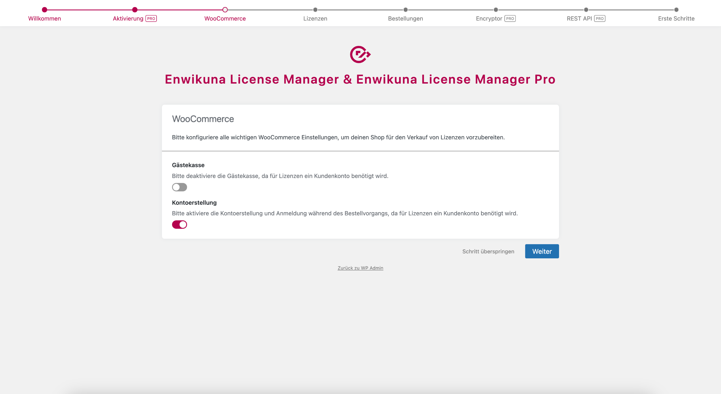Click the Lizenzen progress dot
721x394 pixels.
[315, 10]
